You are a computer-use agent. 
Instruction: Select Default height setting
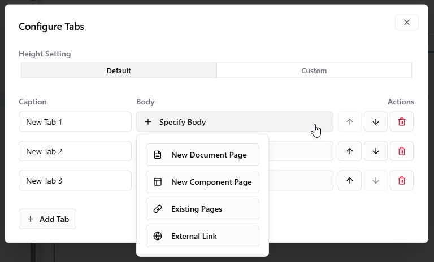119,71
